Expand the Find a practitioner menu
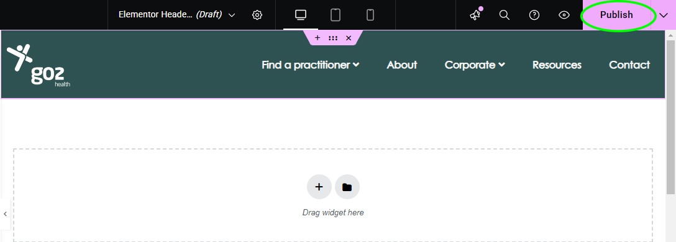 pyautogui.click(x=311, y=65)
